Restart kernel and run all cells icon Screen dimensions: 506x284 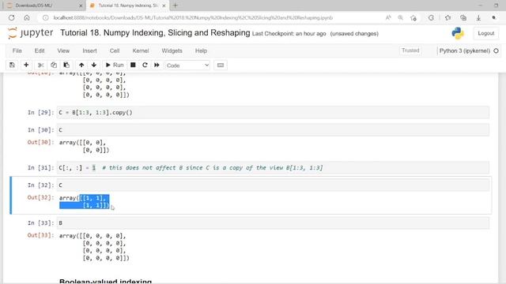coord(157,65)
